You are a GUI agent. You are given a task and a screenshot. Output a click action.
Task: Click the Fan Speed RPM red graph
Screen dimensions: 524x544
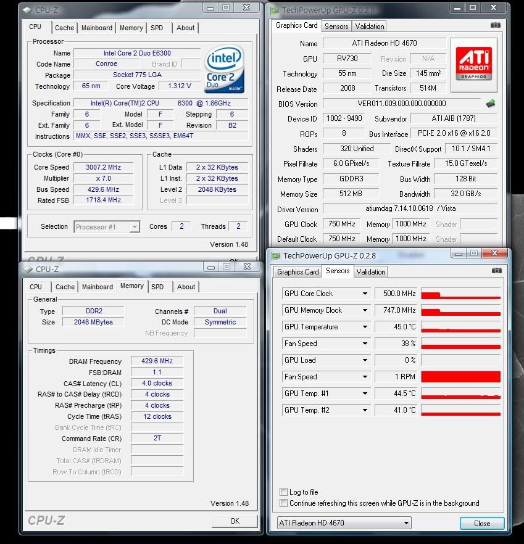click(460, 377)
